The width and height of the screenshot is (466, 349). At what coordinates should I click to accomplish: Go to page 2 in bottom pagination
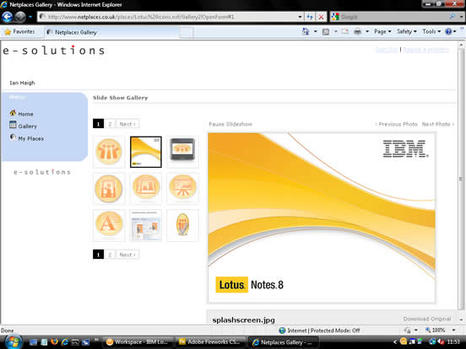pos(110,255)
